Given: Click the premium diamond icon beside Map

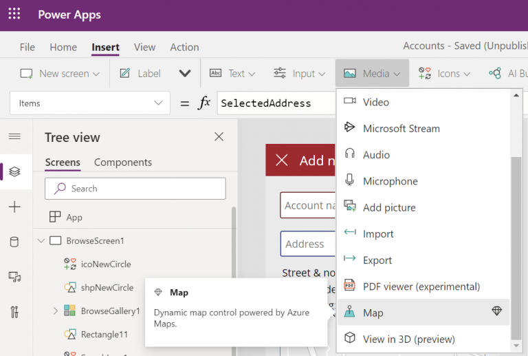Looking at the screenshot, I should (496, 311).
